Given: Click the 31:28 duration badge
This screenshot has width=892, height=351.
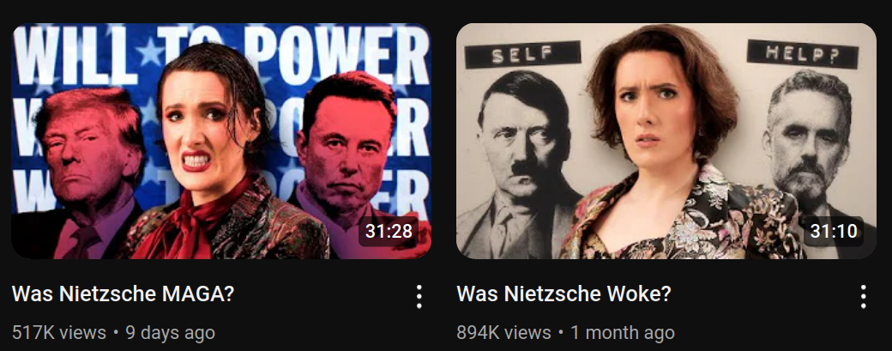Looking at the screenshot, I should click(x=389, y=231).
